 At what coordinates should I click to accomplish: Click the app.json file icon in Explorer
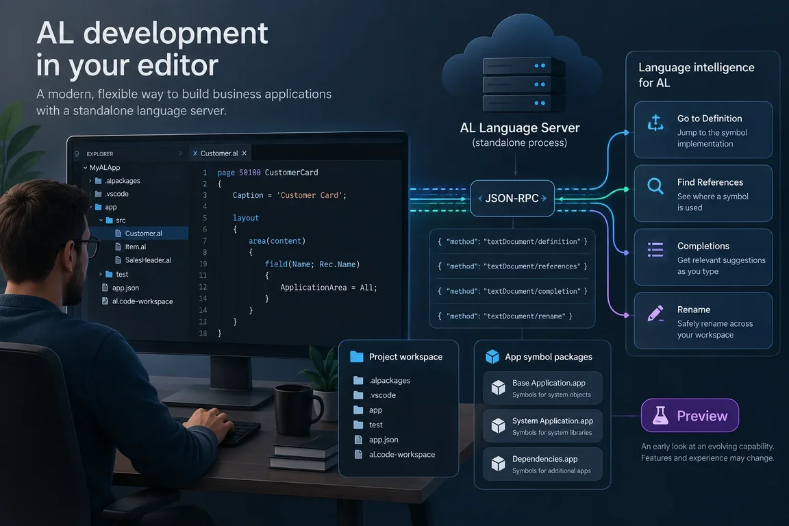coord(105,288)
